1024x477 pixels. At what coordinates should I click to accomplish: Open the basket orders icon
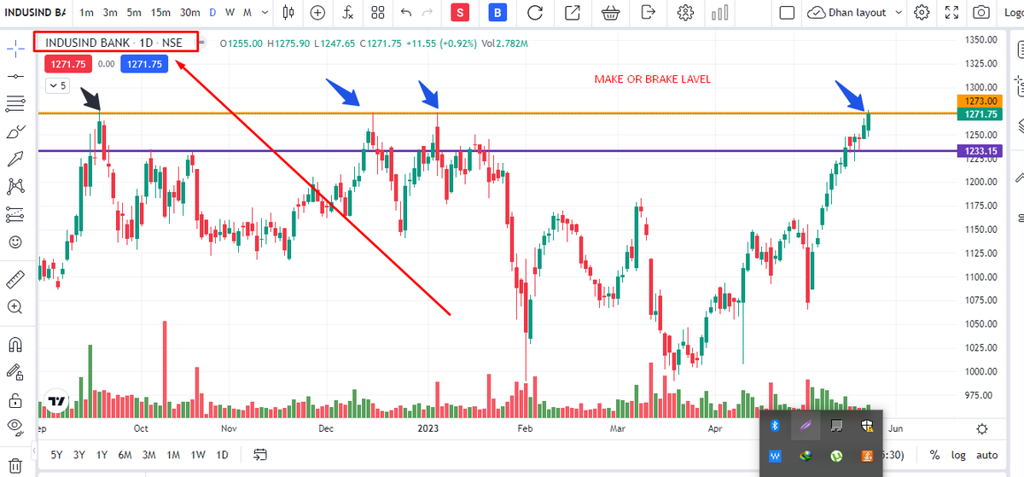[610, 13]
